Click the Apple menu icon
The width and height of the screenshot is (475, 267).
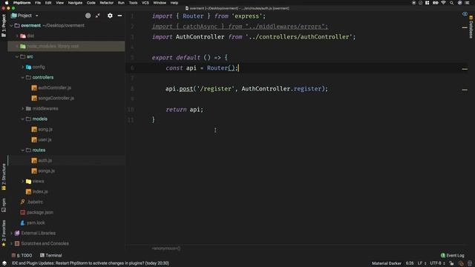pyautogui.click(x=7, y=3)
